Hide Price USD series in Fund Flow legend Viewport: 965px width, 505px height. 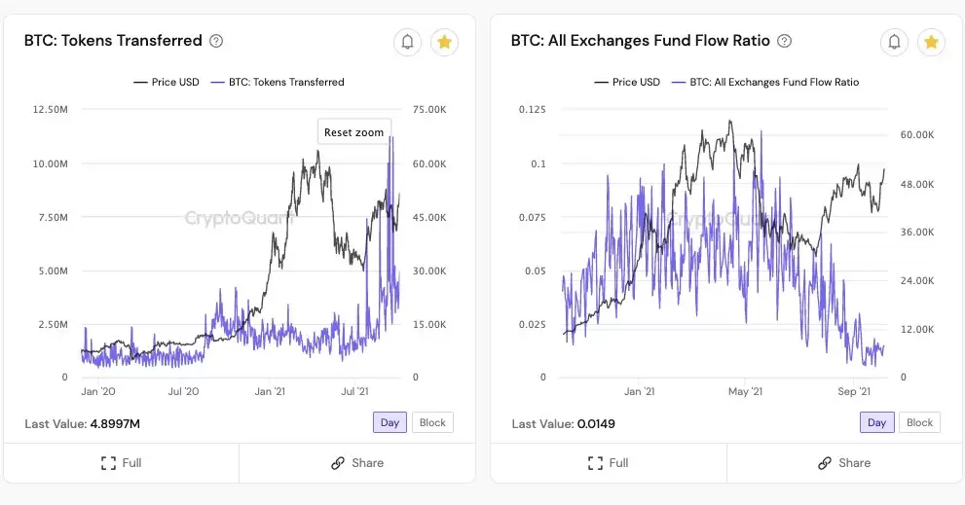pos(627,83)
